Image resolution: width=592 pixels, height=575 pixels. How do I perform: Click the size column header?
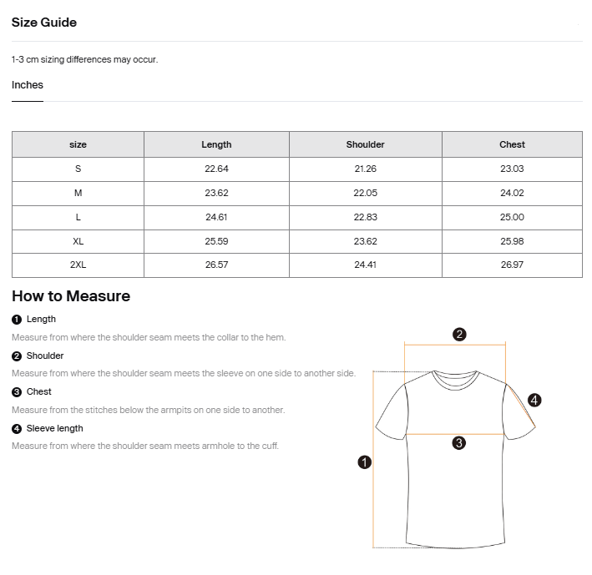pos(78,144)
